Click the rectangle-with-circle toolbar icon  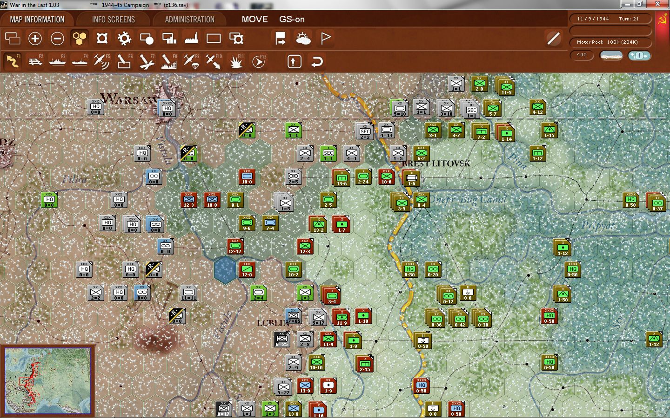(147, 38)
